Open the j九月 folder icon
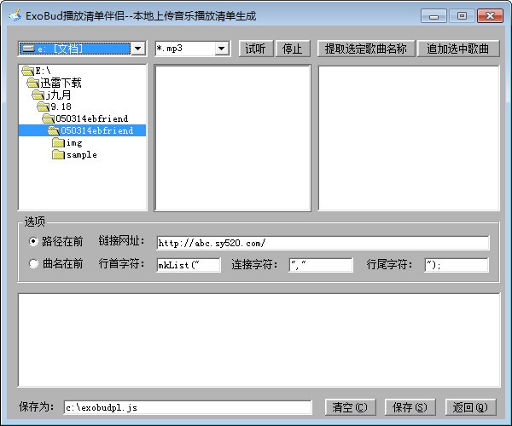Image resolution: width=512 pixels, height=426 pixels. coord(38,95)
